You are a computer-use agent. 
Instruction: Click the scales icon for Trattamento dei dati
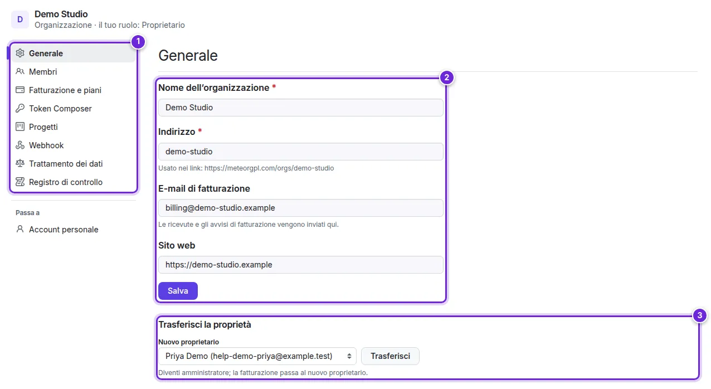coord(20,164)
